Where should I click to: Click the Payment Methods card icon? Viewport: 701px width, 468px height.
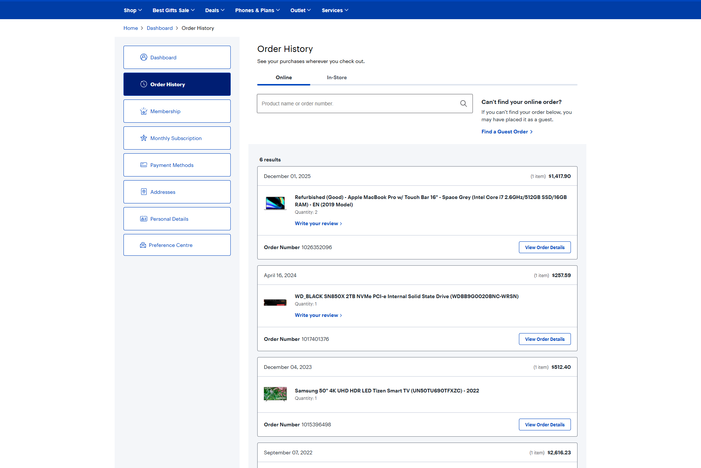(x=144, y=165)
